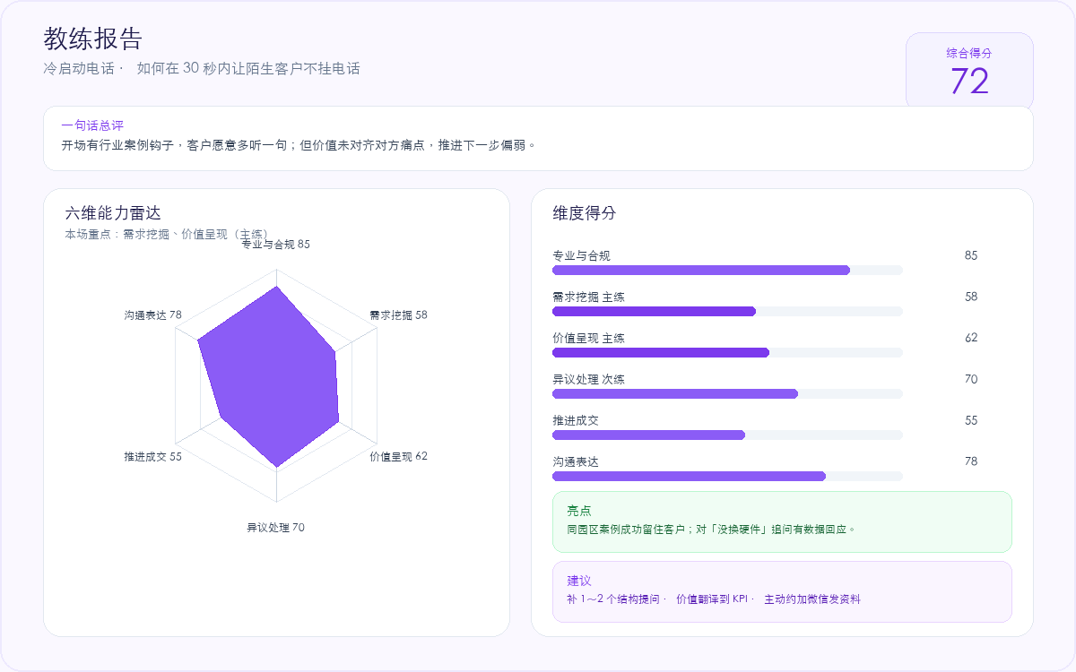Click the 沟通表达 progress bar

[727, 476]
